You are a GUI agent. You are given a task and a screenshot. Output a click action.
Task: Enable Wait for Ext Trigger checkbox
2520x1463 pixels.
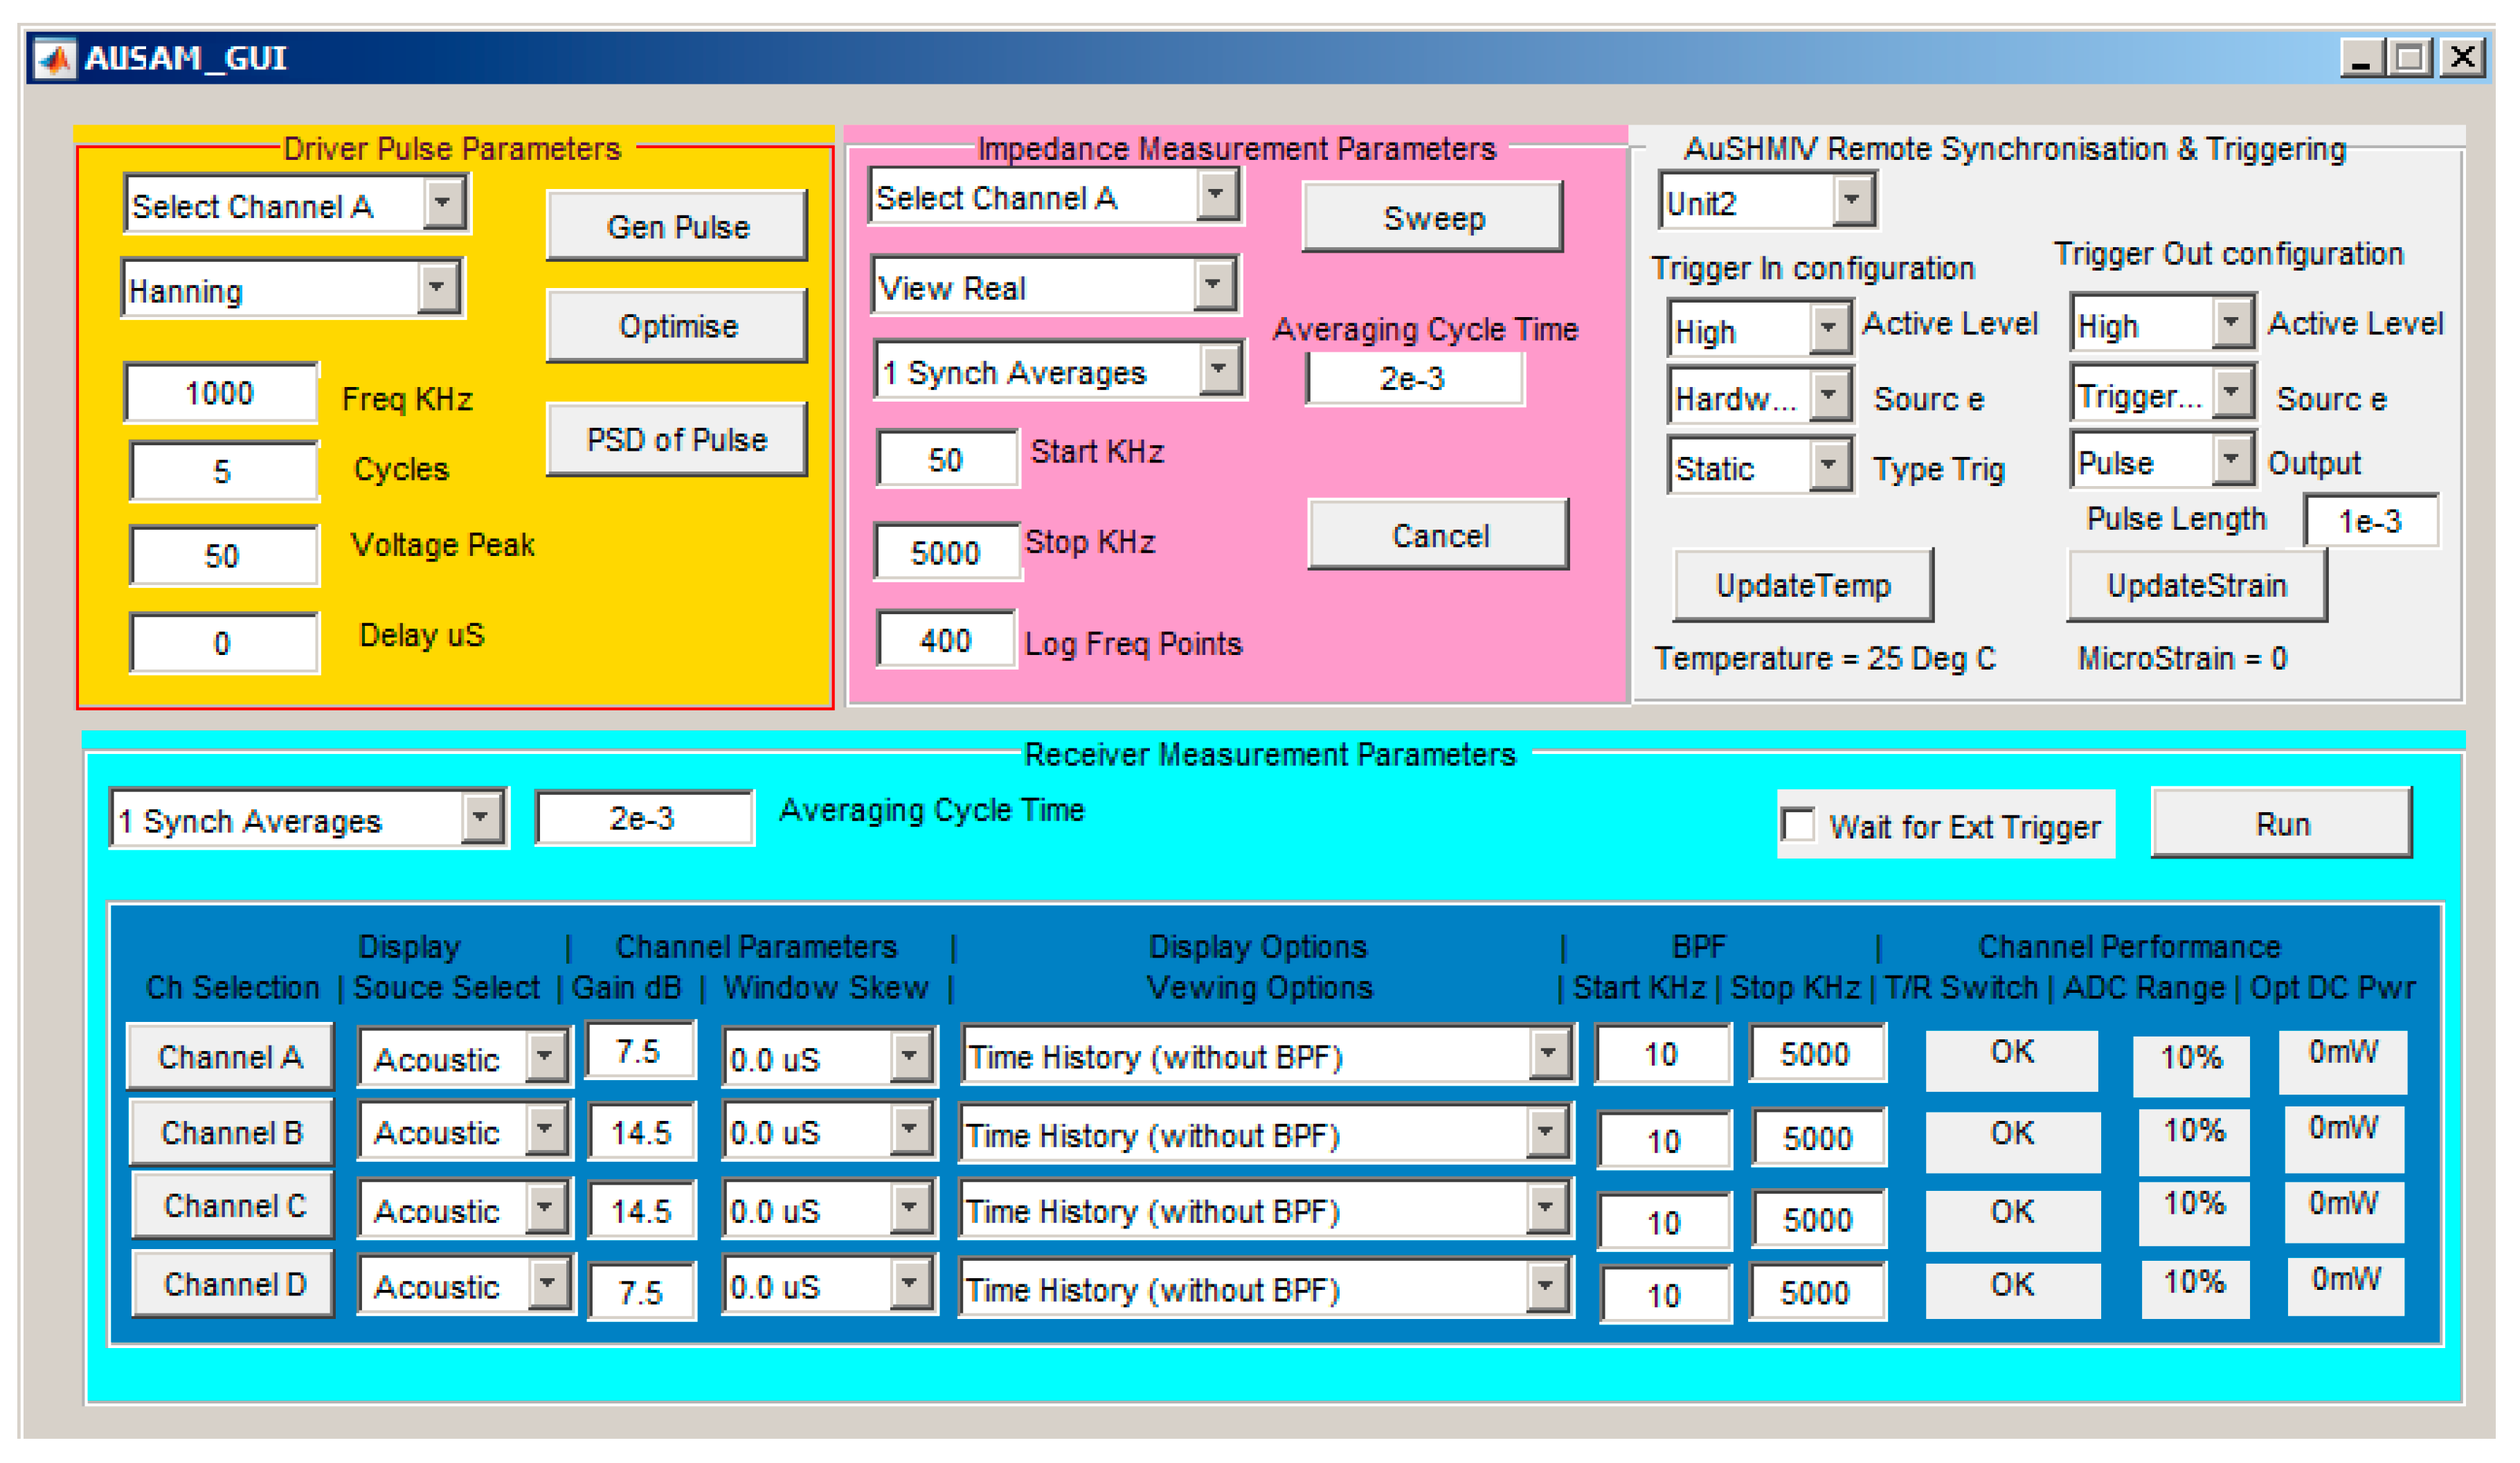1799,825
